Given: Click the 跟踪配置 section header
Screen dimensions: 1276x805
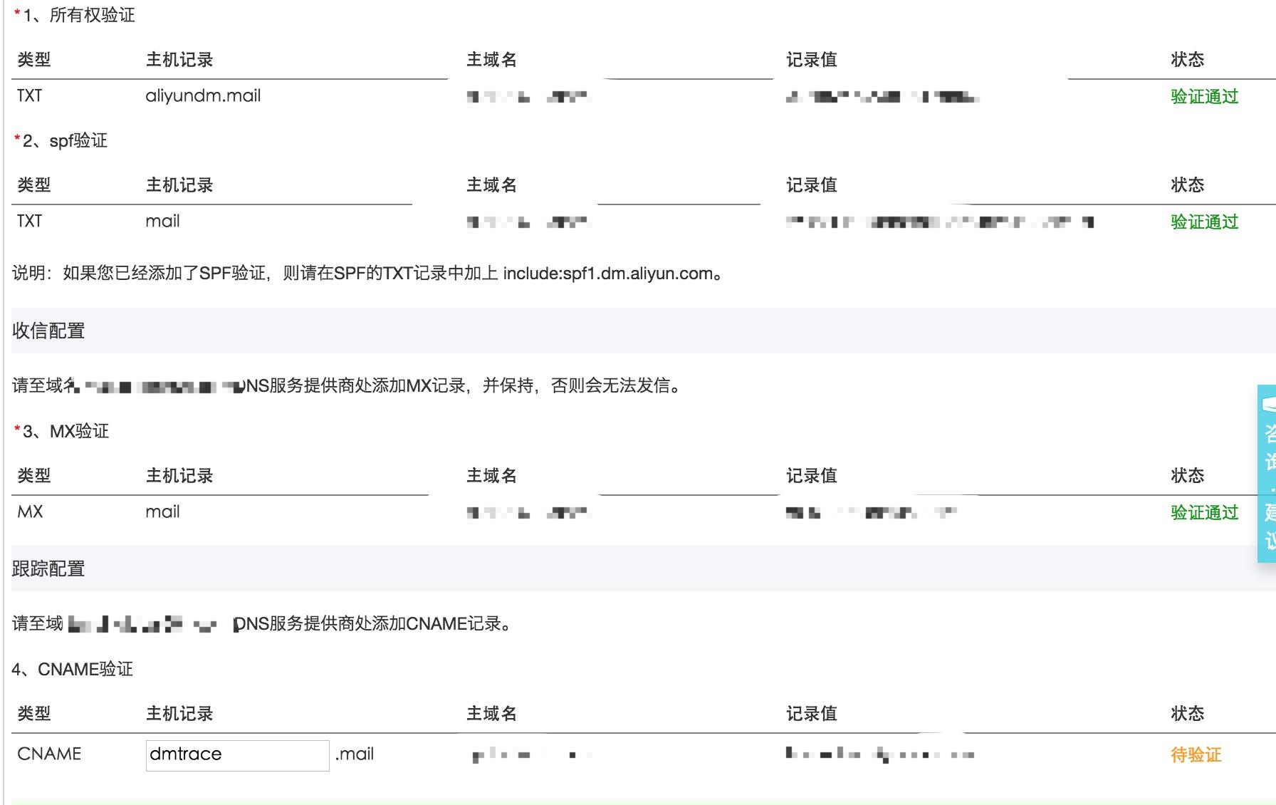Looking at the screenshot, I should [x=47, y=568].
